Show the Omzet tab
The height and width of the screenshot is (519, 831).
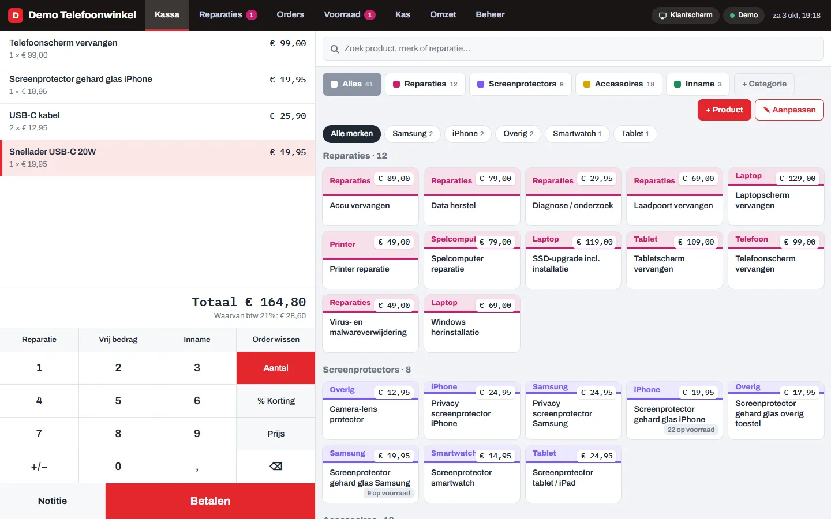(x=443, y=15)
